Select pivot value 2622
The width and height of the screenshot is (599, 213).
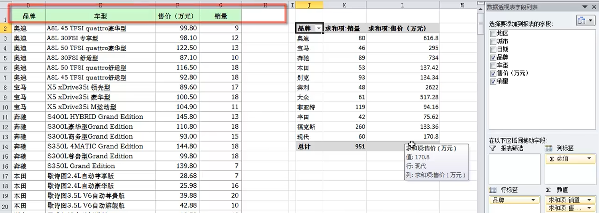tap(403, 88)
